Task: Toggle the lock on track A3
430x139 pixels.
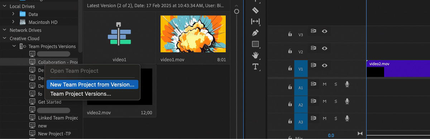Action: pyautogui.click(x=290, y=121)
